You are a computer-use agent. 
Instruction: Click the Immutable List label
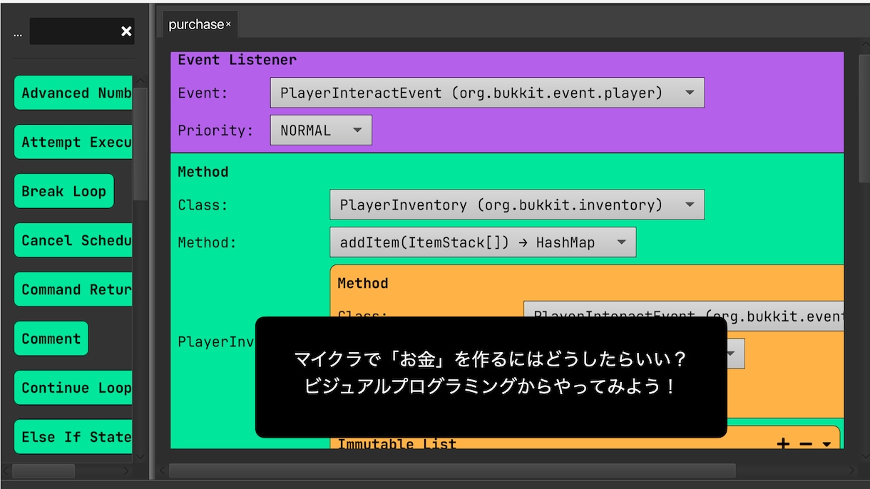click(397, 443)
